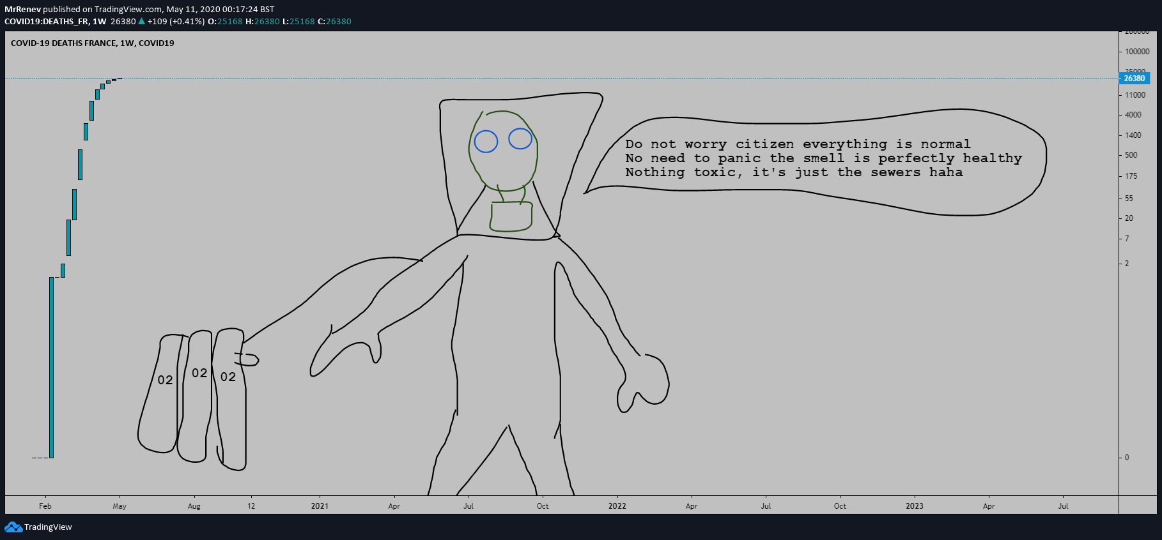Screen dimensions: 1162x540
Task: Click the TradingView wordmark text
Action: (x=48, y=527)
